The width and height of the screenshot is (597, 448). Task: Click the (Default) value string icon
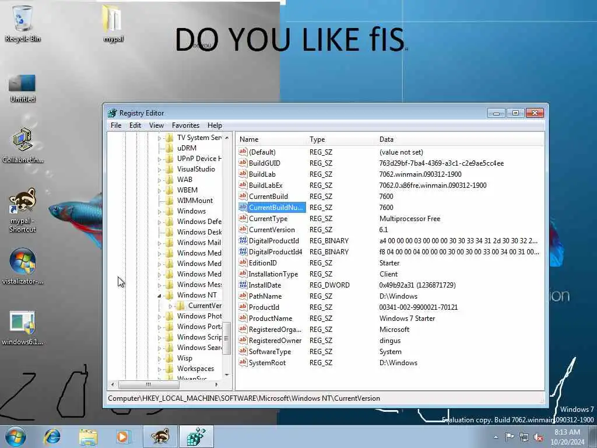coord(243,152)
